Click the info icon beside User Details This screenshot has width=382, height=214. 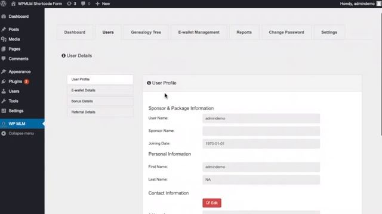coord(64,55)
